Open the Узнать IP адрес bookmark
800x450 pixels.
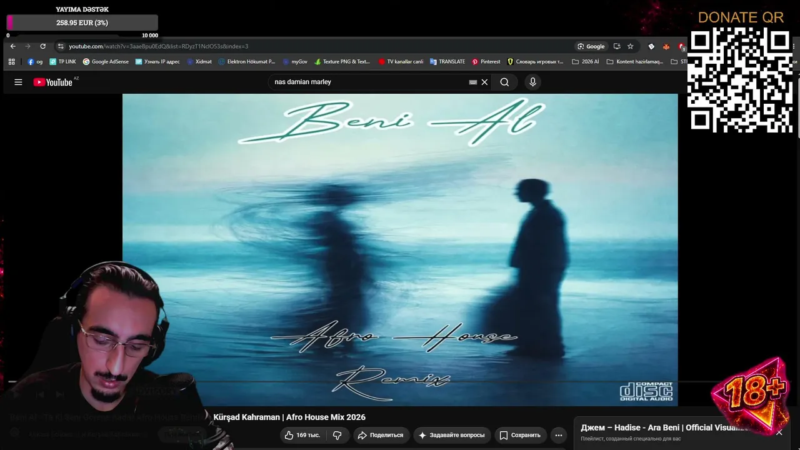point(157,62)
